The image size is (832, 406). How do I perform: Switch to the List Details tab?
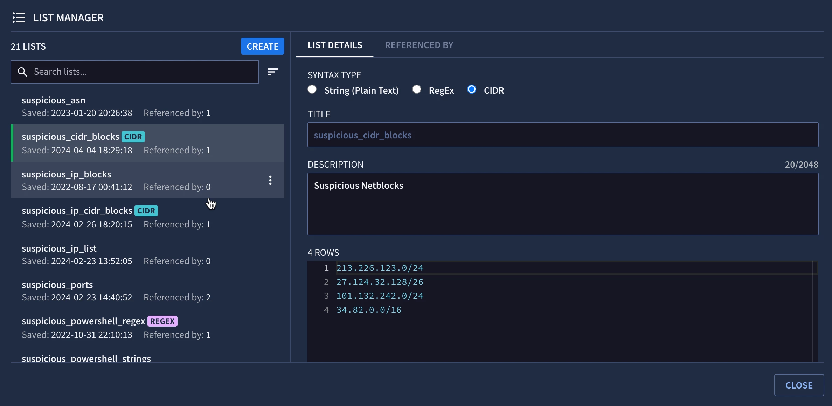pos(335,45)
